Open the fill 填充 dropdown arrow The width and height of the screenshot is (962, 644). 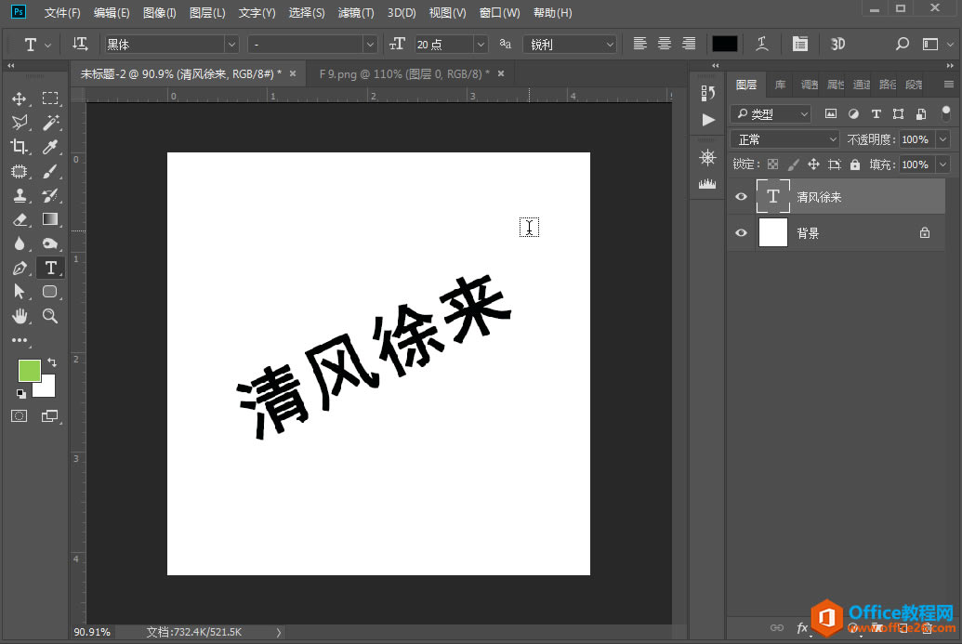click(943, 164)
